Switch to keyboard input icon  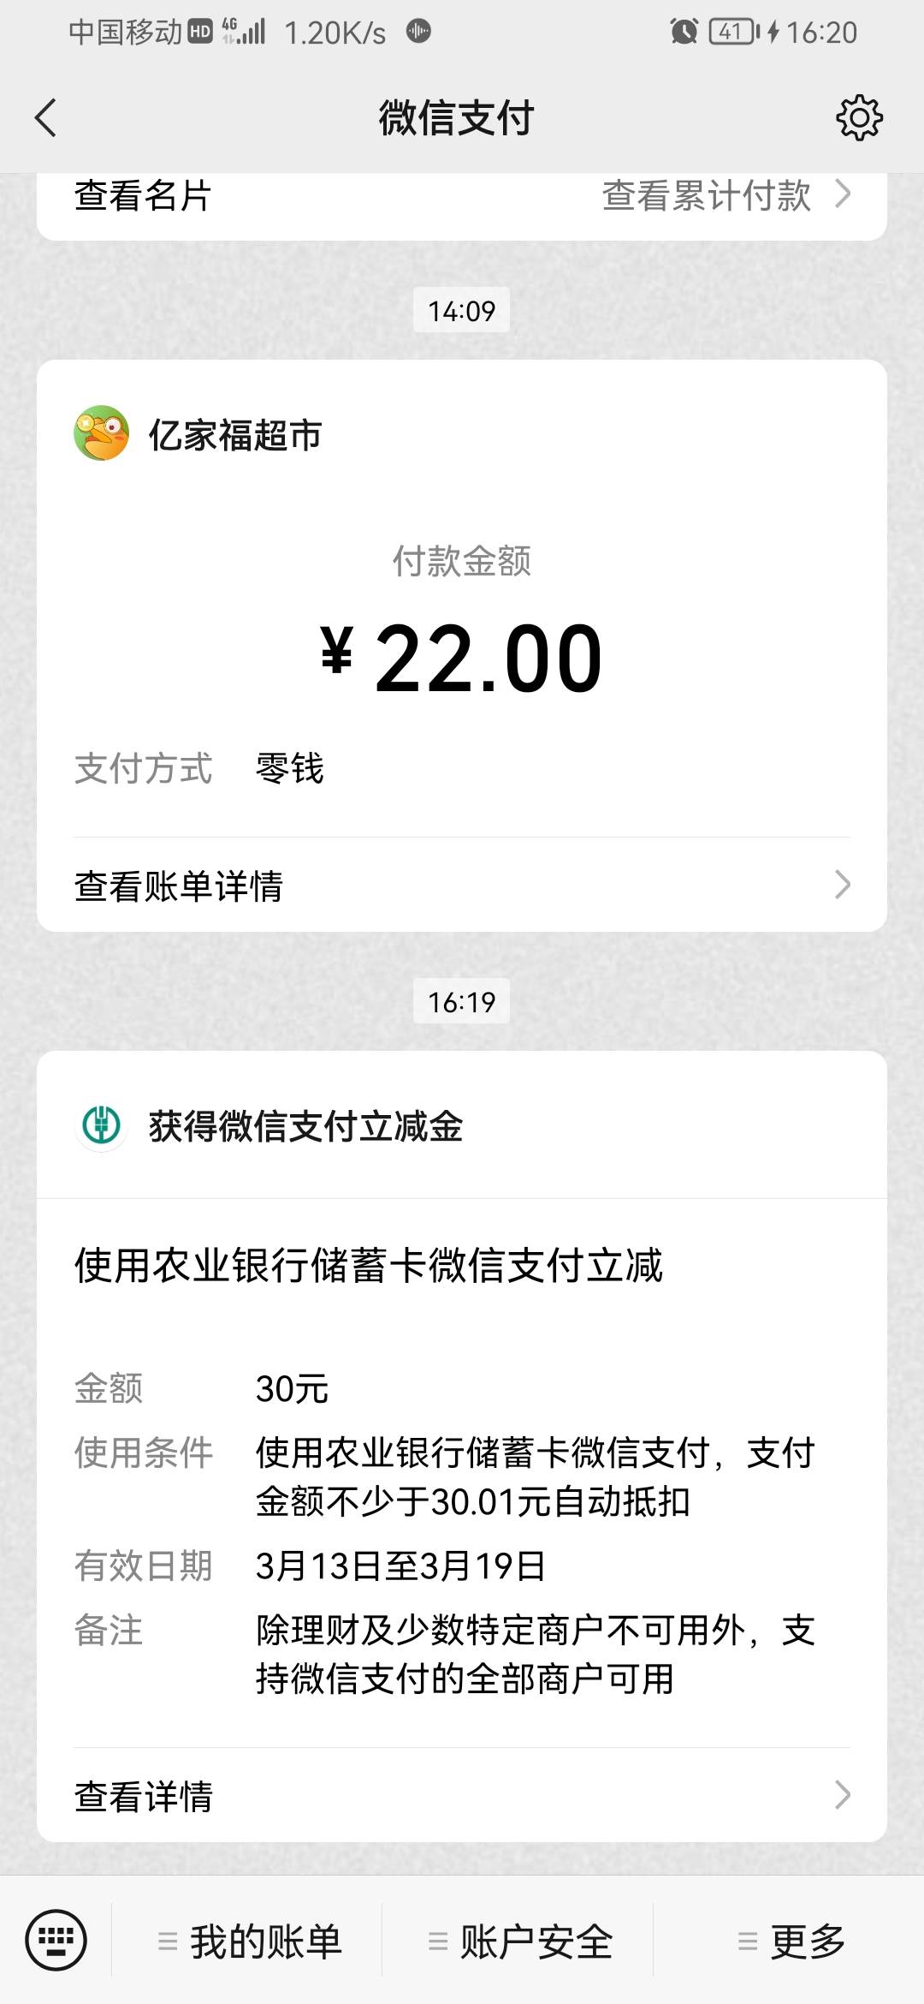pos(56,1940)
